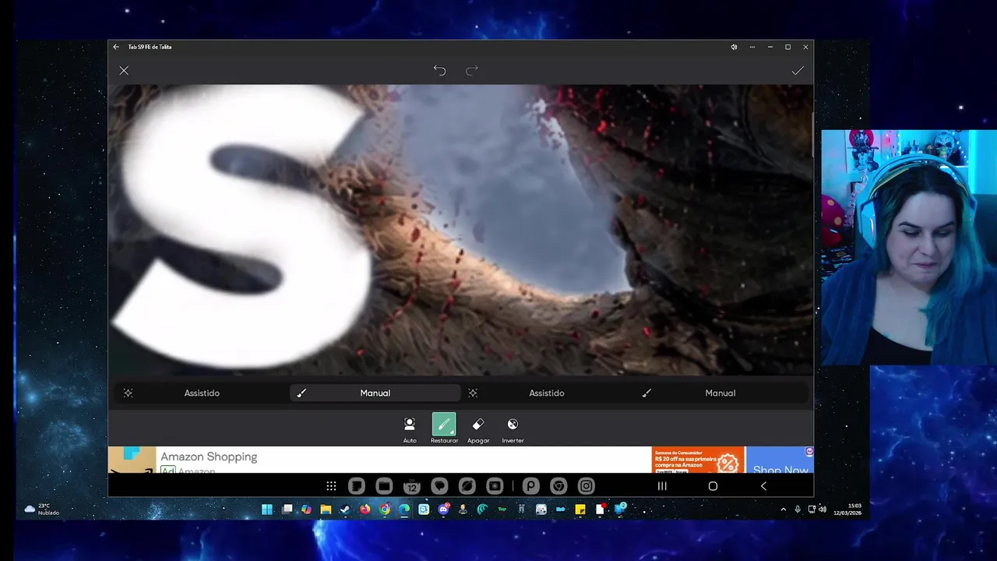
Task: Open My Files folder in tablet dock
Action: [x=384, y=486]
